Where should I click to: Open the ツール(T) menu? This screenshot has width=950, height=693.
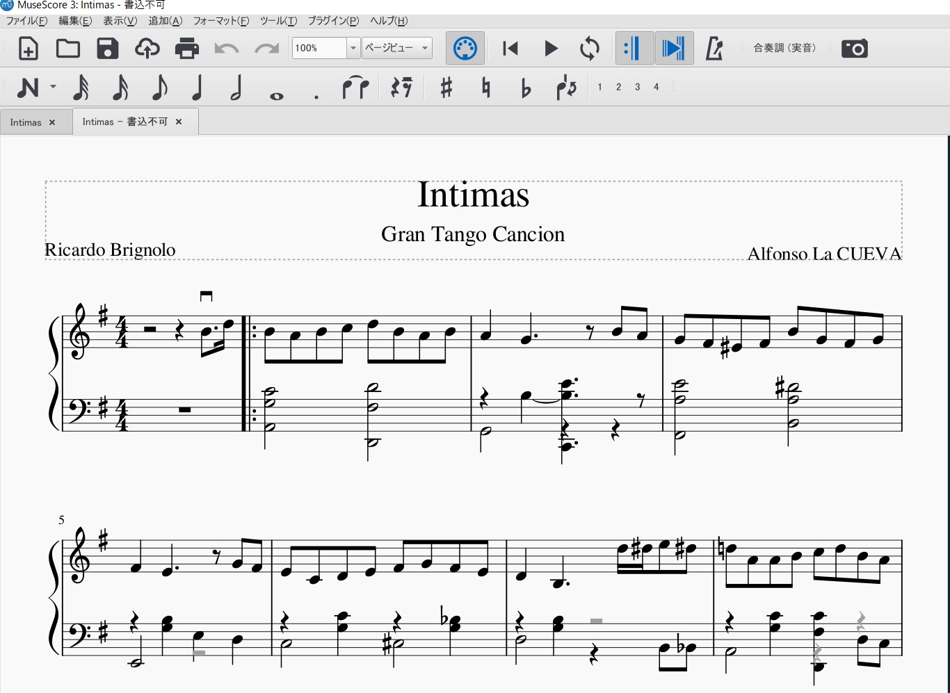coord(278,21)
